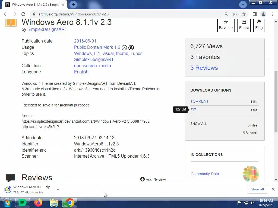Launch Firefox from the taskbar
Image resolution: width=278 pixels, height=208 pixels.
pyautogui.click(x=38, y=203)
